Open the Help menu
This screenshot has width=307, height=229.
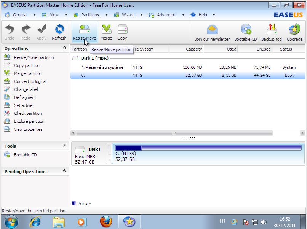point(203,15)
